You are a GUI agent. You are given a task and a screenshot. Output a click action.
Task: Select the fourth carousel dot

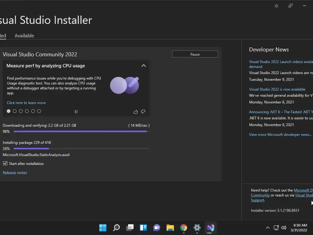[x=27, y=111]
